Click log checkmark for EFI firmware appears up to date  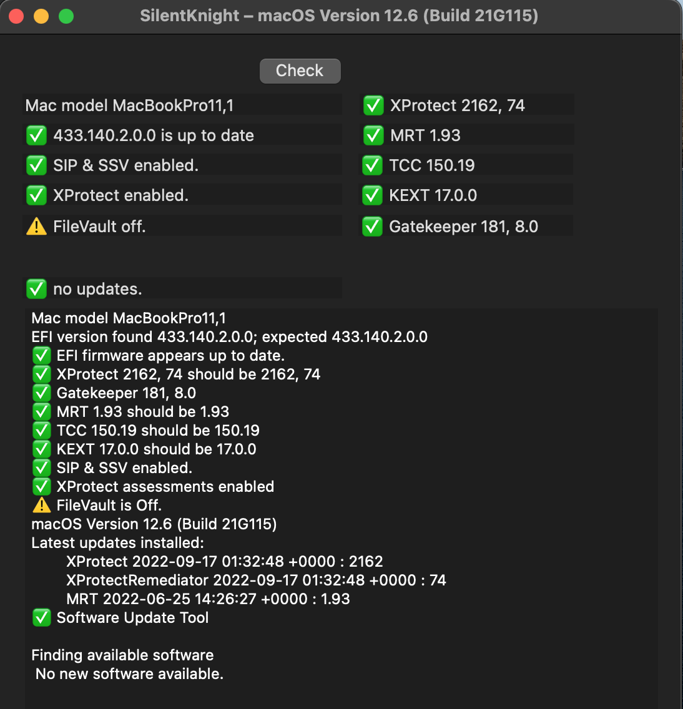[42, 355]
